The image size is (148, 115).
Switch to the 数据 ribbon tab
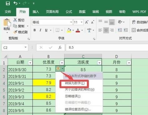click(82, 12)
